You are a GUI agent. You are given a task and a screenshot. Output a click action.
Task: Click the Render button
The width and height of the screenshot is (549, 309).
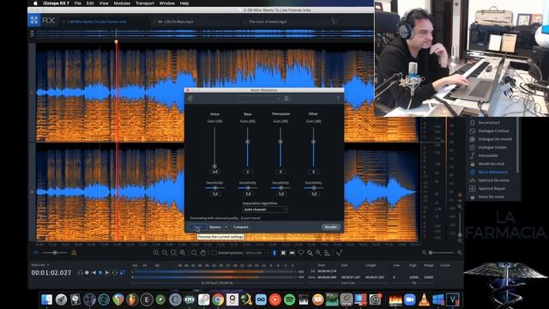pyautogui.click(x=330, y=227)
